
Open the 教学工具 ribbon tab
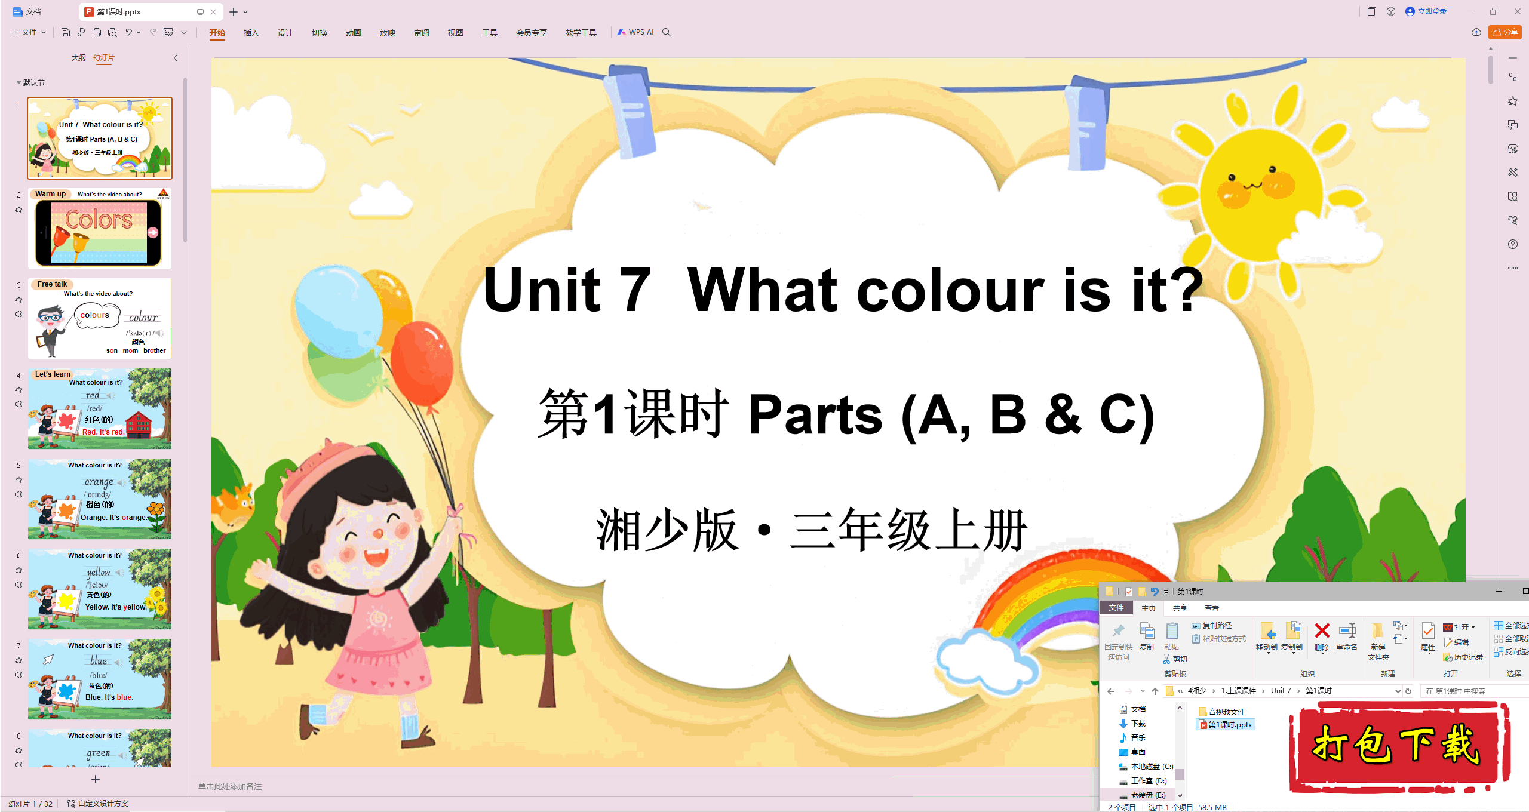[x=581, y=33]
